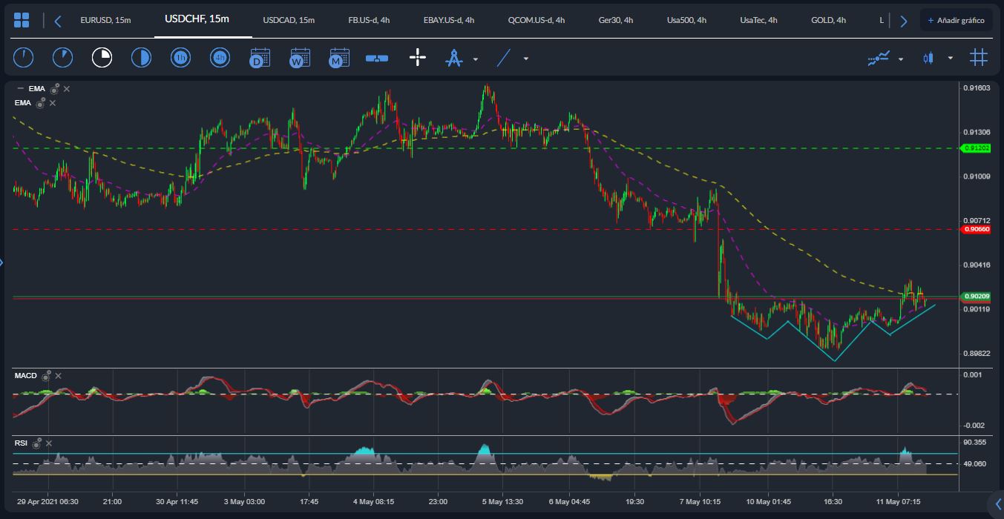Open the FB.US-d, 4h tab

click(x=369, y=20)
